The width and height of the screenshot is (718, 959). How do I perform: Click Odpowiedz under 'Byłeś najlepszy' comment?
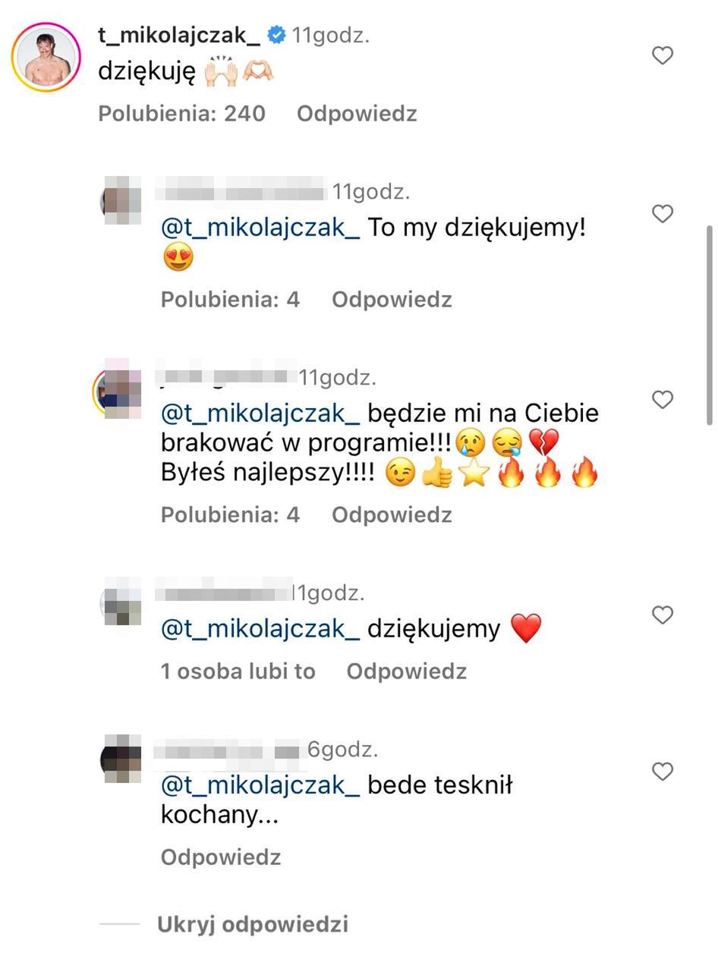click(x=392, y=515)
